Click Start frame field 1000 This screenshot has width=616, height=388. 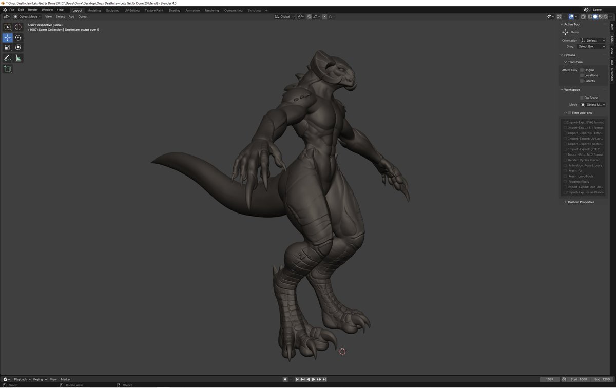click(x=579, y=379)
